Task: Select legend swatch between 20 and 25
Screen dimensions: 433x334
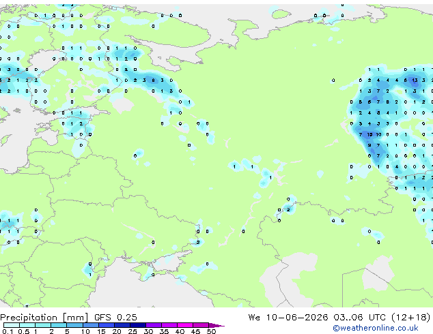Action: pos(122,325)
